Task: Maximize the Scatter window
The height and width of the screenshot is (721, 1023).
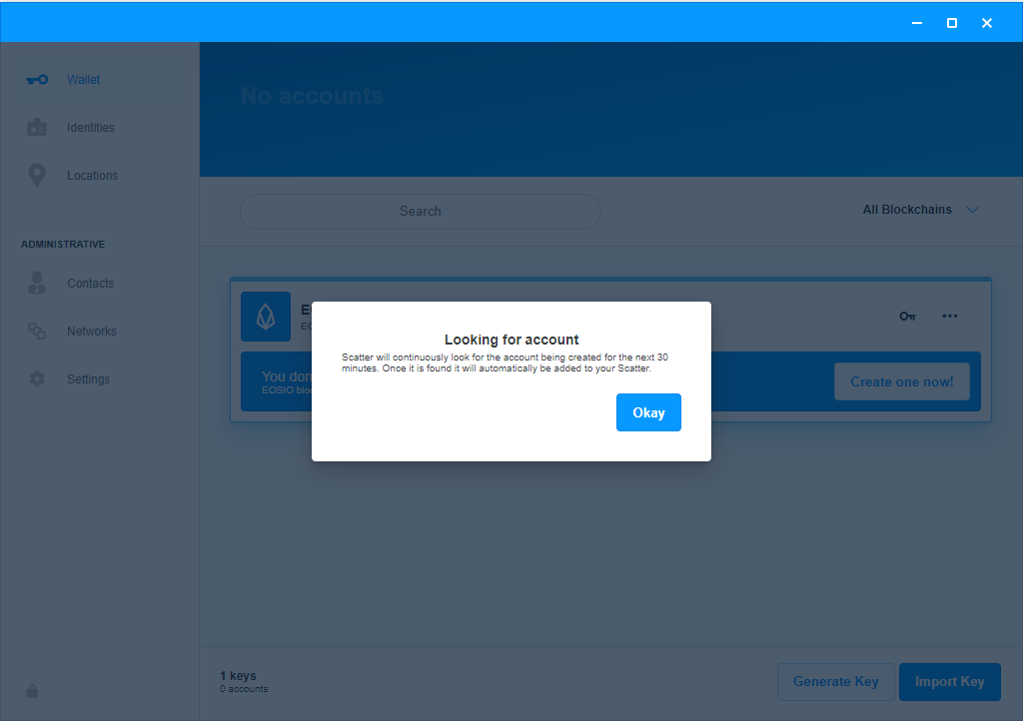Action: click(x=952, y=23)
